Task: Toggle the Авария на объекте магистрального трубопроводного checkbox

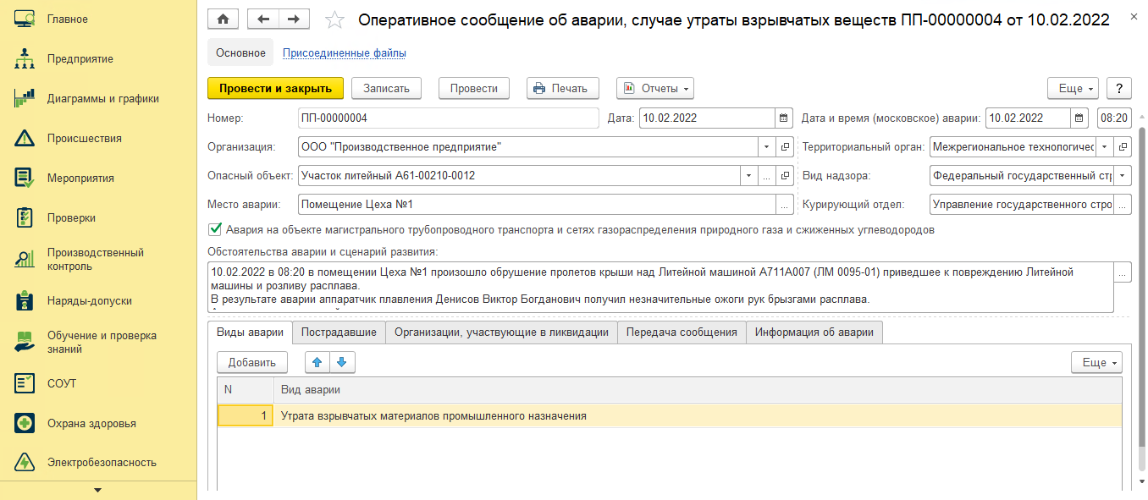Action: [213, 229]
